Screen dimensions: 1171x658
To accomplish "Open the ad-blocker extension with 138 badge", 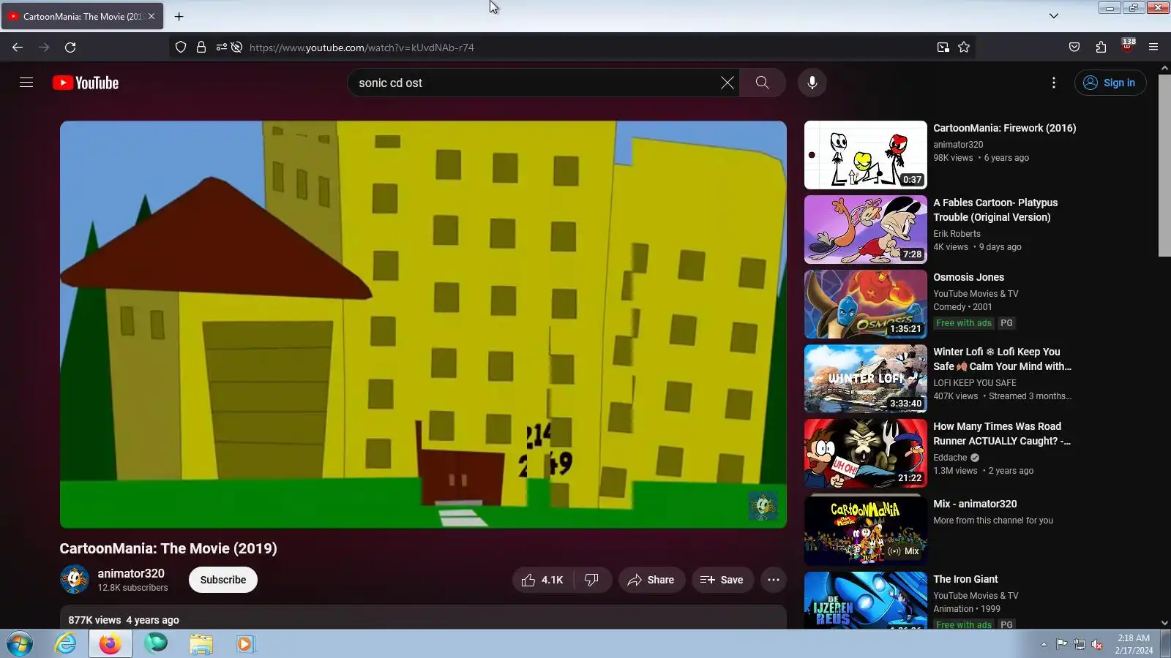I will tap(1127, 46).
